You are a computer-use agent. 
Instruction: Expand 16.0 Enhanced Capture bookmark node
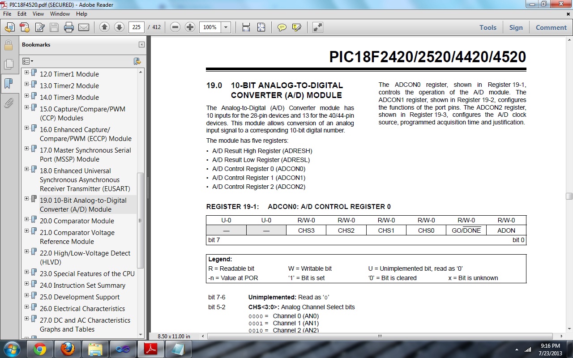27,128
